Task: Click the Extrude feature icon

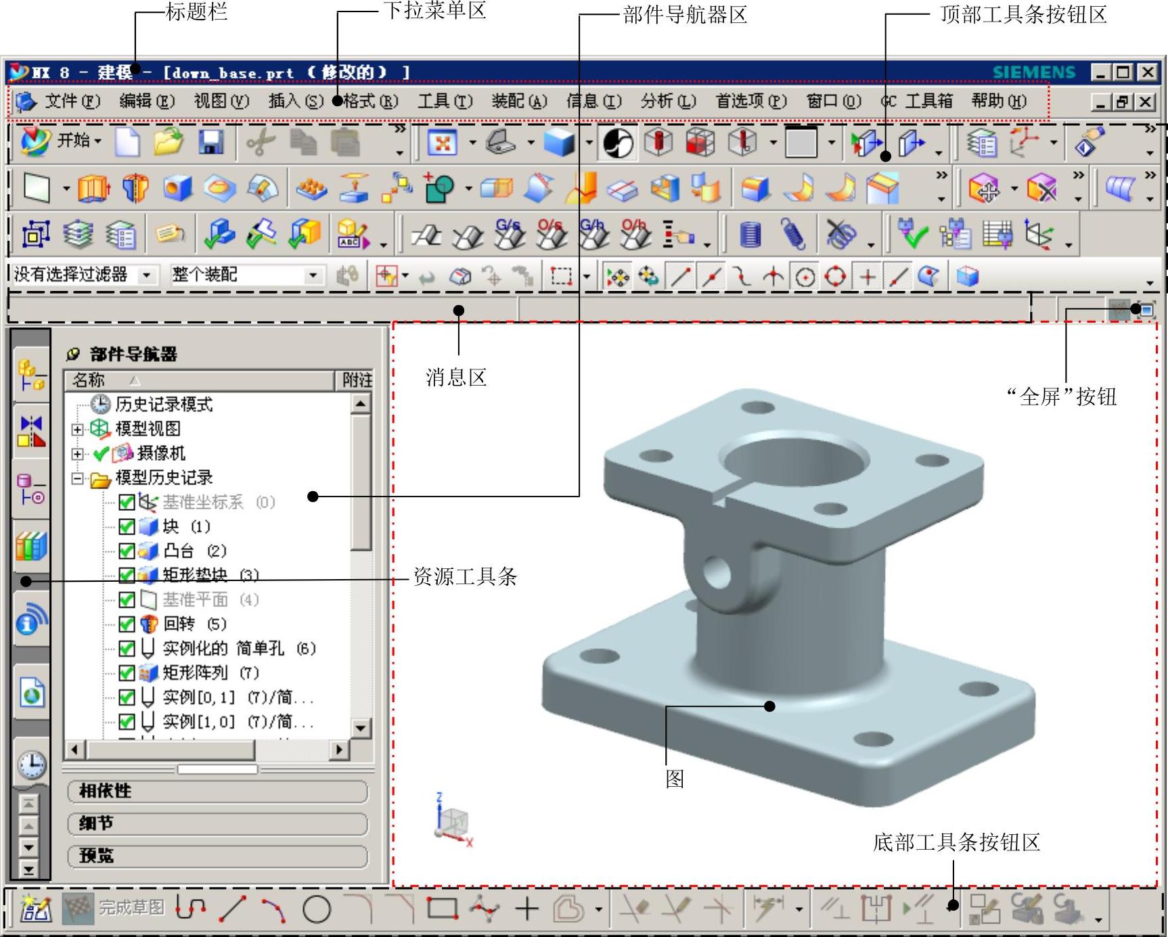Action: click(x=94, y=188)
